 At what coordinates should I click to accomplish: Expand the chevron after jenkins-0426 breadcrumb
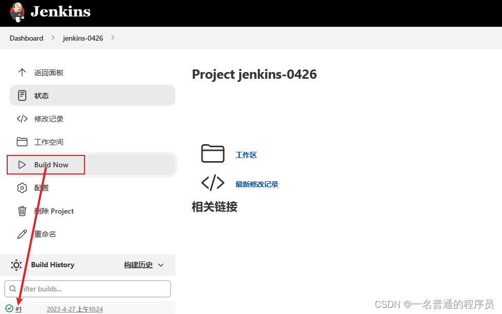coord(113,38)
